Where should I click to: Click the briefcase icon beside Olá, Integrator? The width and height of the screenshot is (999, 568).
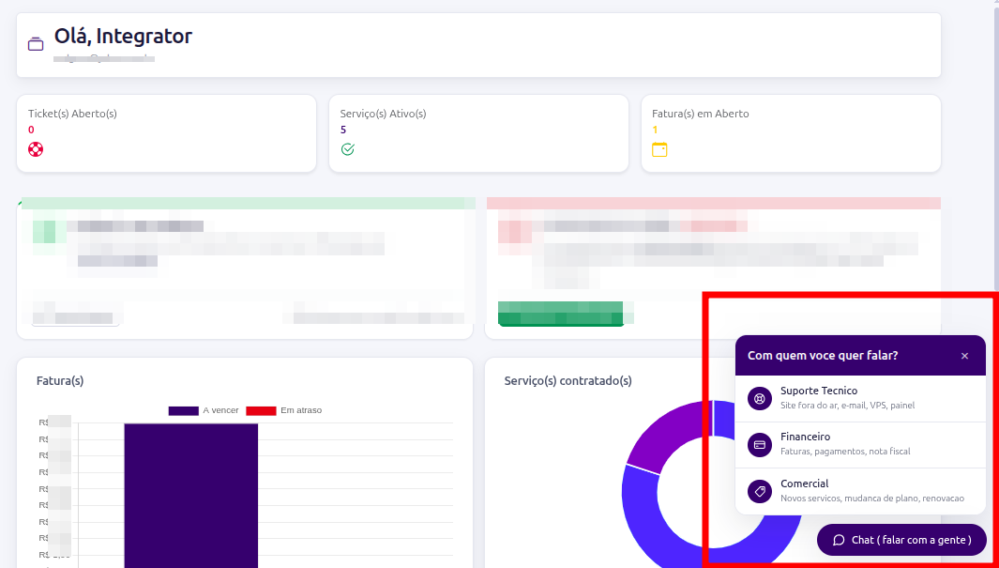coord(36,44)
